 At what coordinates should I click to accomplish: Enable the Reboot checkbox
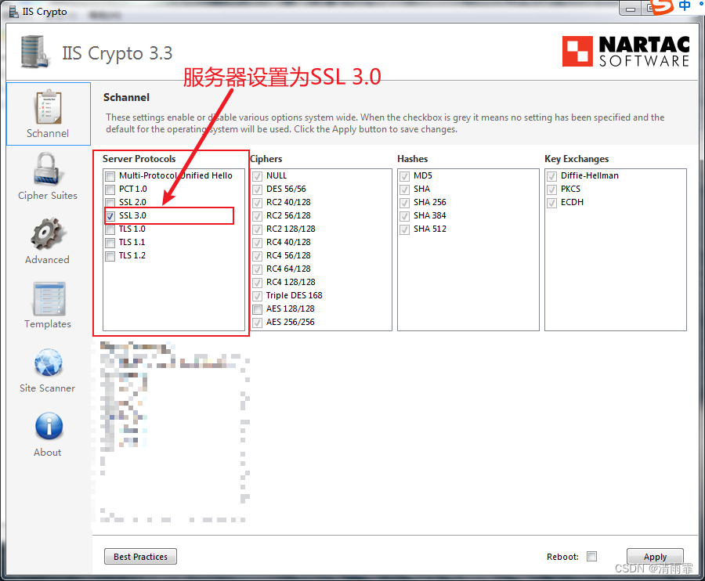(x=591, y=556)
